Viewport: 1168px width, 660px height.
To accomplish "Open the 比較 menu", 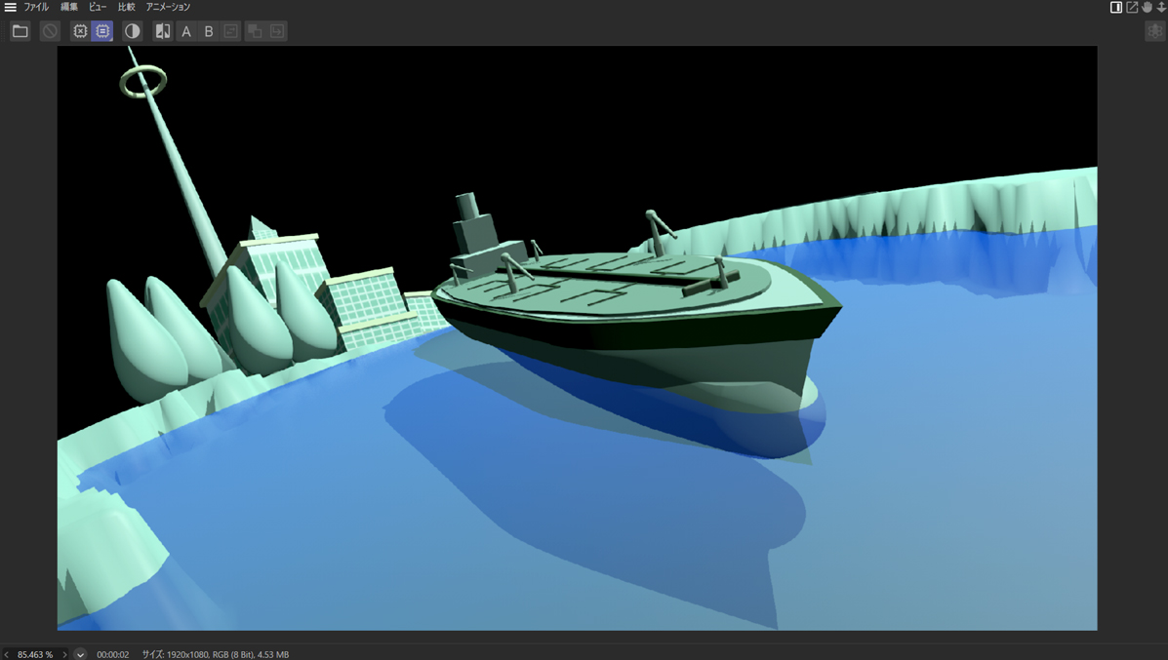I will pyautogui.click(x=127, y=7).
